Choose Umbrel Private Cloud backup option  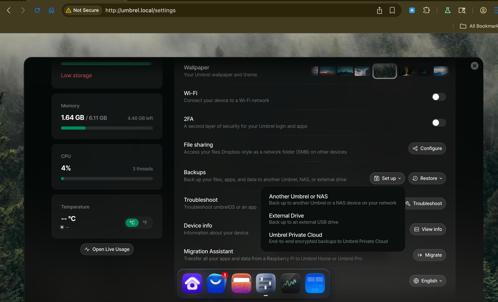click(x=333, y=238)
